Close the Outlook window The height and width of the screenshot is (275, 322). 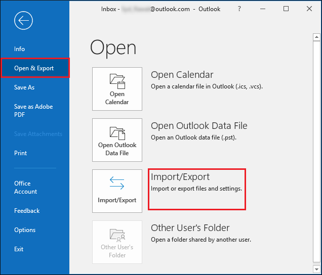pos(309,9)
